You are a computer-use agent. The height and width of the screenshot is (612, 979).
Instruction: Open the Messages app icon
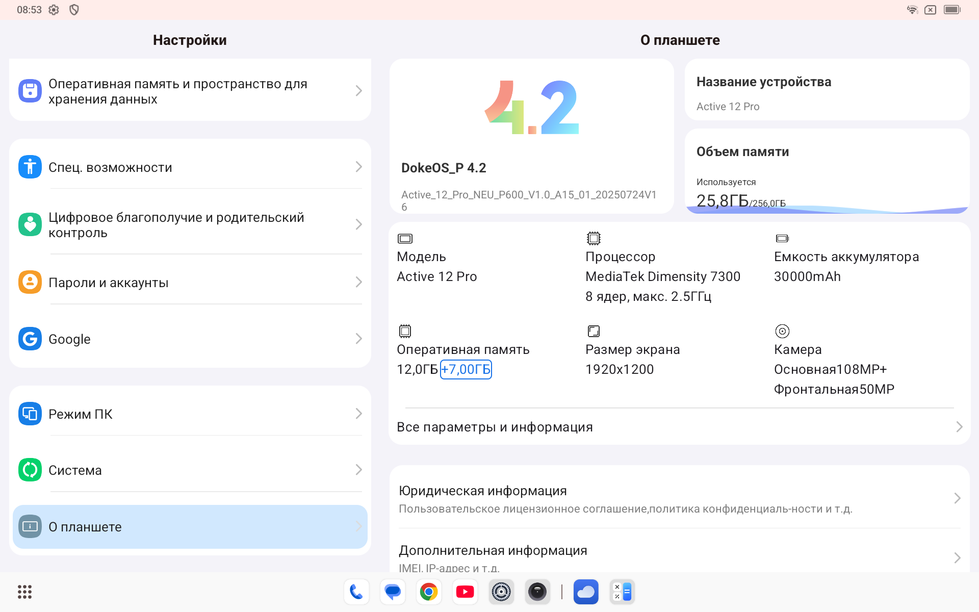pyautogui.click(x=393, y=592)
